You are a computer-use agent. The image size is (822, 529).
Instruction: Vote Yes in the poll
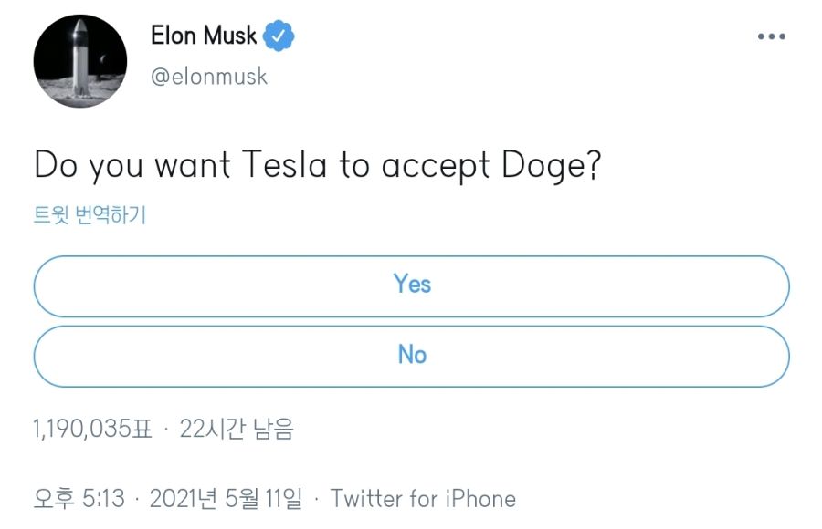click(411, 285)
